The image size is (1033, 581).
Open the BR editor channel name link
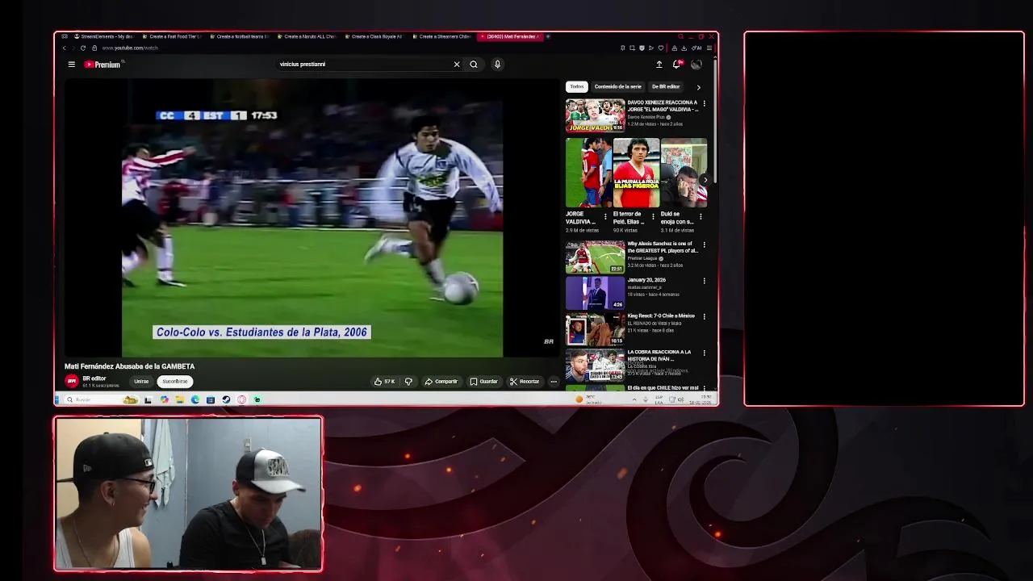tap(94, 378)
